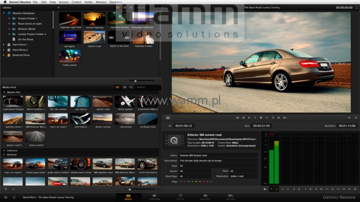Image resolution: width=360 pixels, height=202 pixels.
Task: Switch to the Gallery page tab
Action: [x=205, y=197]
